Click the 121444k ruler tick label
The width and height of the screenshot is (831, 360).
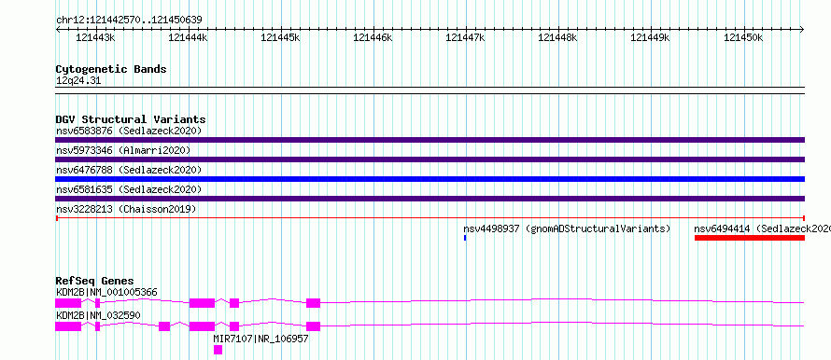[188, 37]
